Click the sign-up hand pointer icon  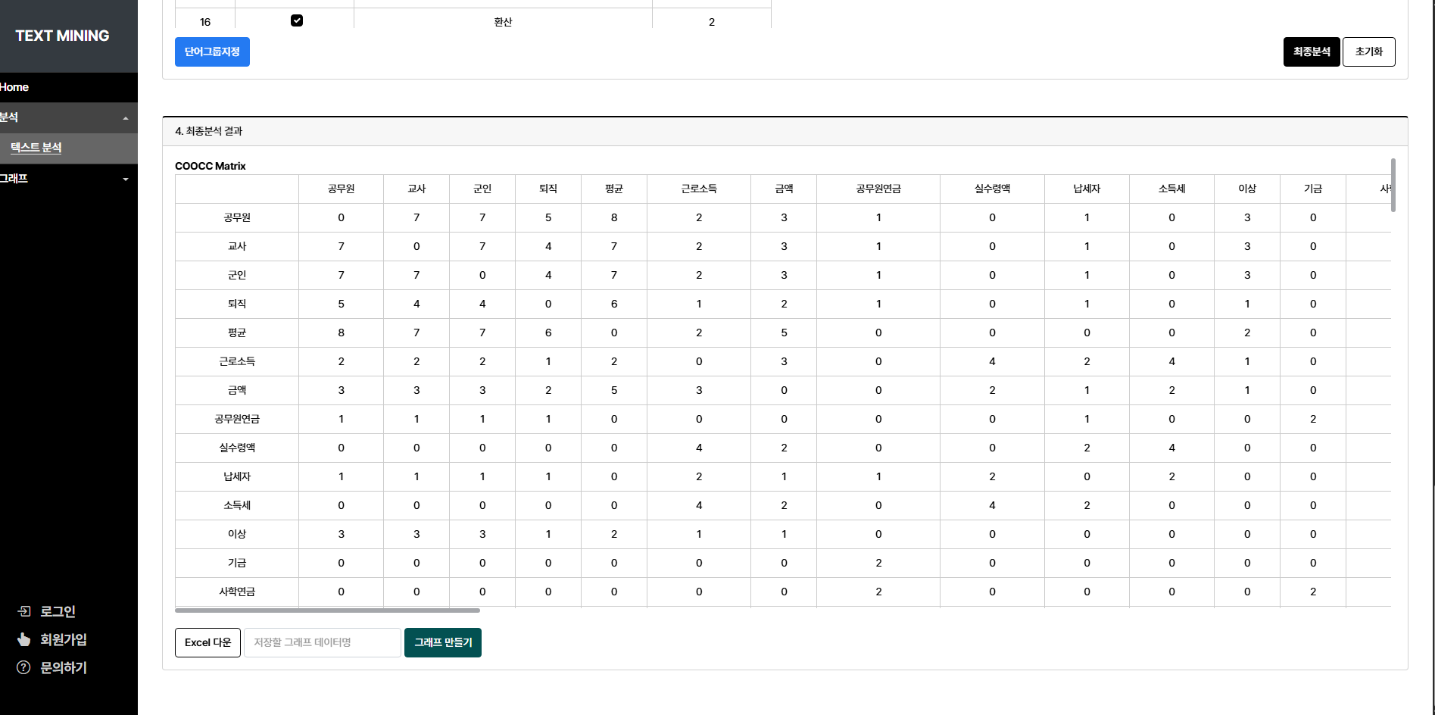(x=24, y=639)
